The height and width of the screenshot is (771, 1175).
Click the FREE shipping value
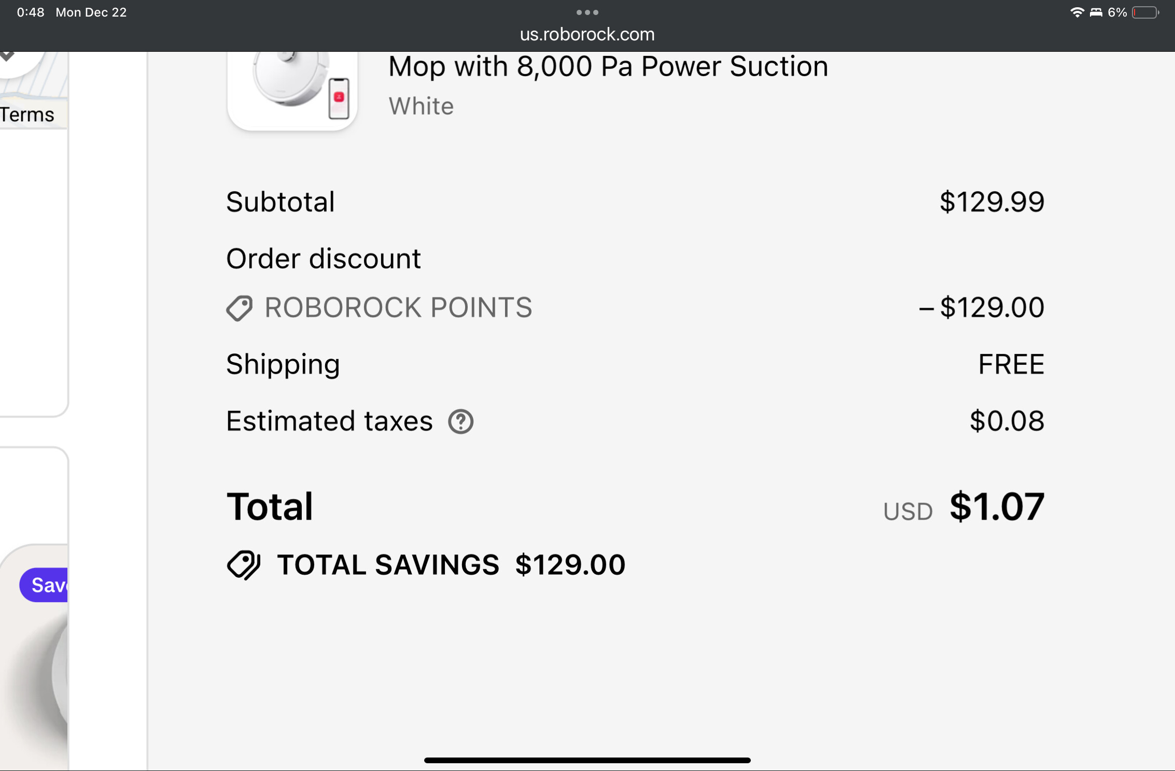pyautogui.click(x=1011, y=364)
